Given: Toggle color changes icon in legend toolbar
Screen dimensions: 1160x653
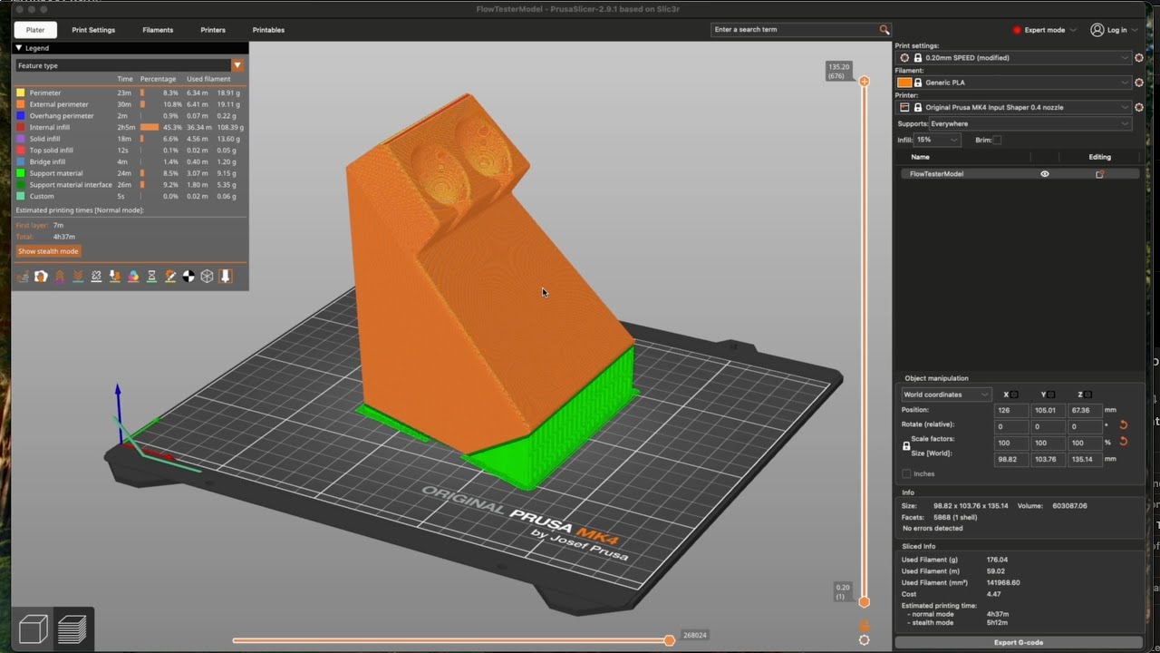Looking at the screenshot, I should point(133,277).
